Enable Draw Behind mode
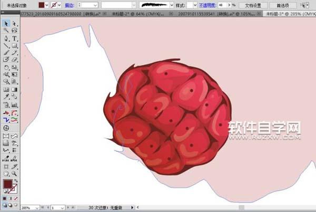 [x=10, y=205]
